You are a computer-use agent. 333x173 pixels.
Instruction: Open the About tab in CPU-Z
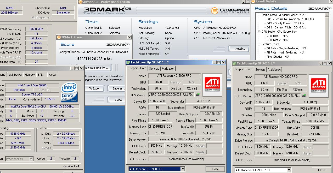point(53,75)
